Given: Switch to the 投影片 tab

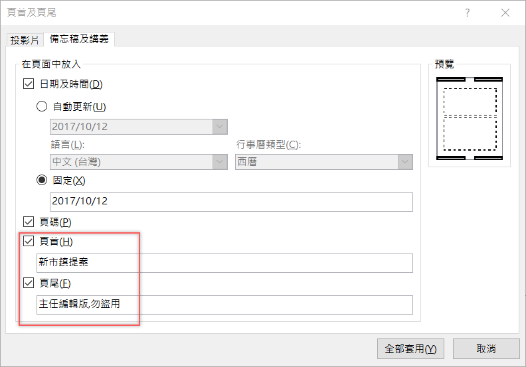Looking at the screenshot, I should pyautogui.click(x=25, y=39).
